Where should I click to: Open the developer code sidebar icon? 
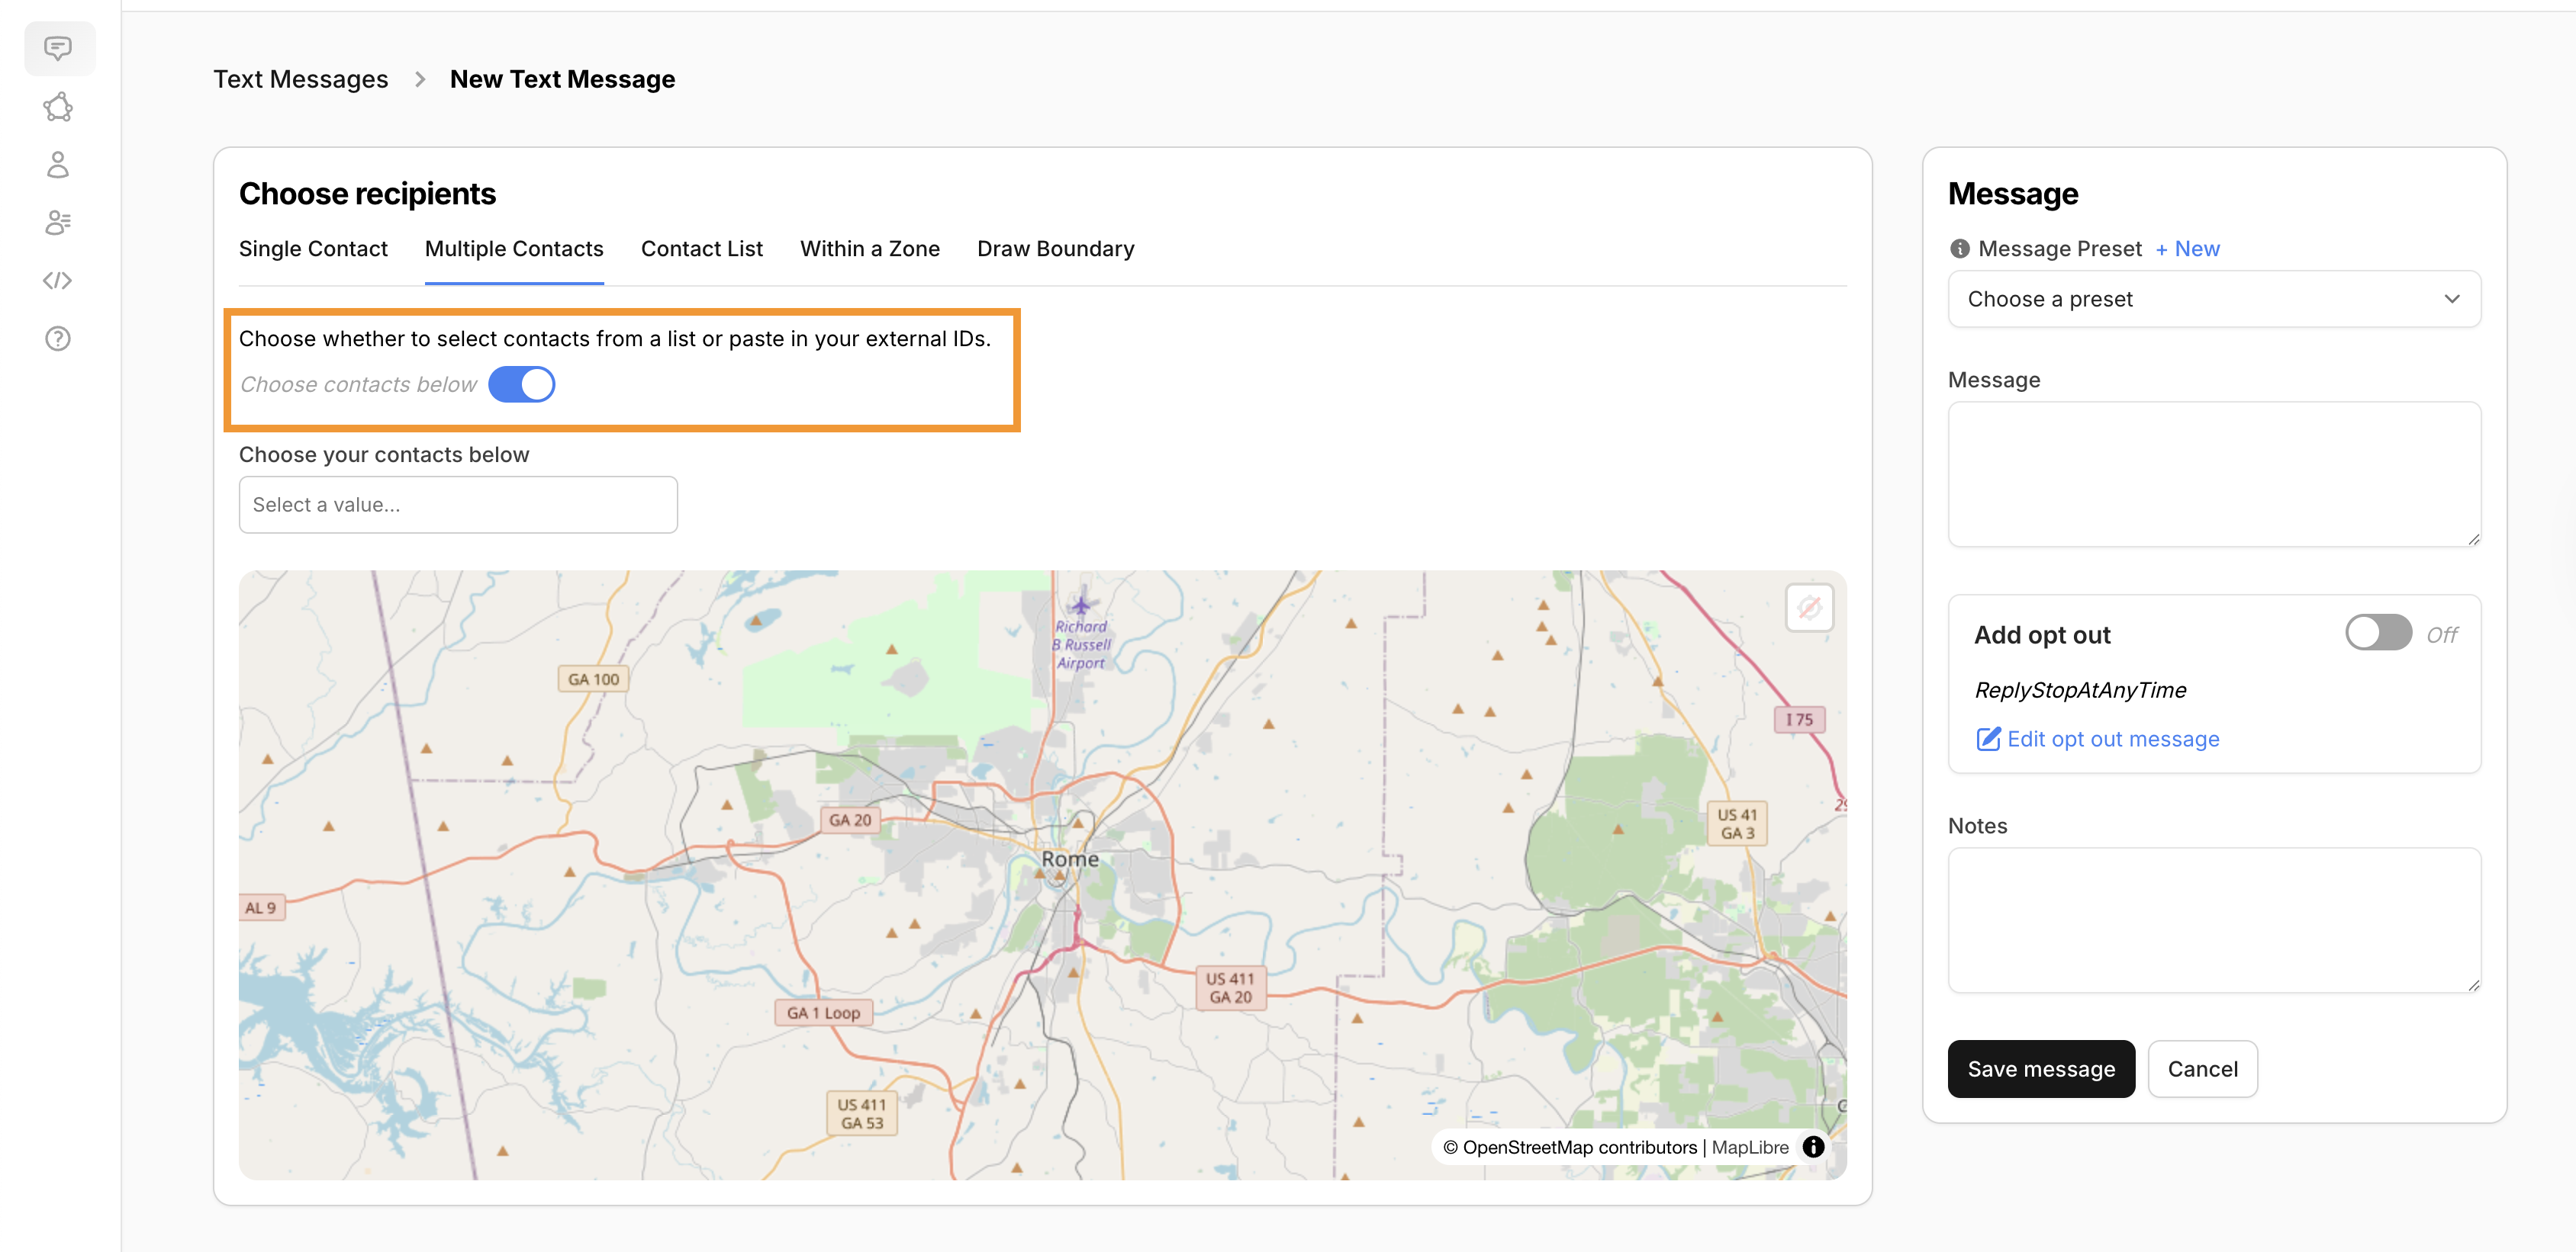(58, 281)
